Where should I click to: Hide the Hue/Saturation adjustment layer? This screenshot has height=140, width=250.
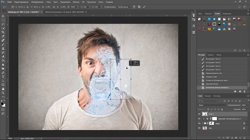(x=199, y=119)
